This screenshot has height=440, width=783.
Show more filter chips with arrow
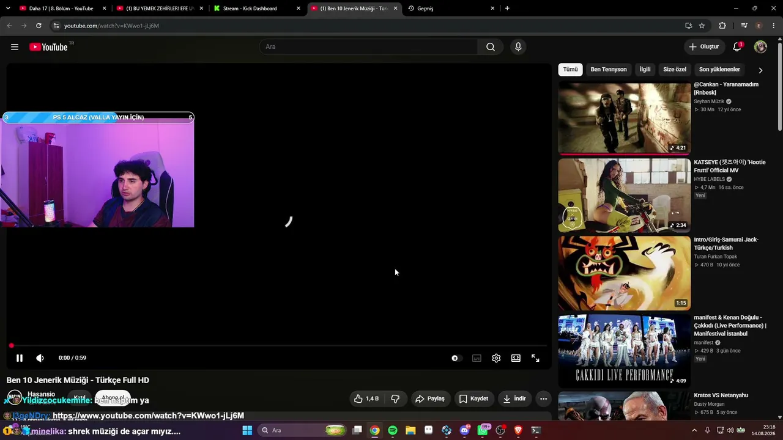pos(760,70)
